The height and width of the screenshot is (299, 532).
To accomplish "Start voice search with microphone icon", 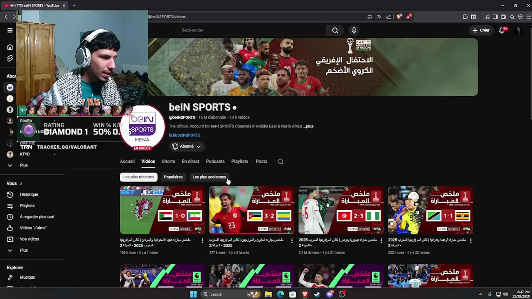I will [x=354, y=30].
